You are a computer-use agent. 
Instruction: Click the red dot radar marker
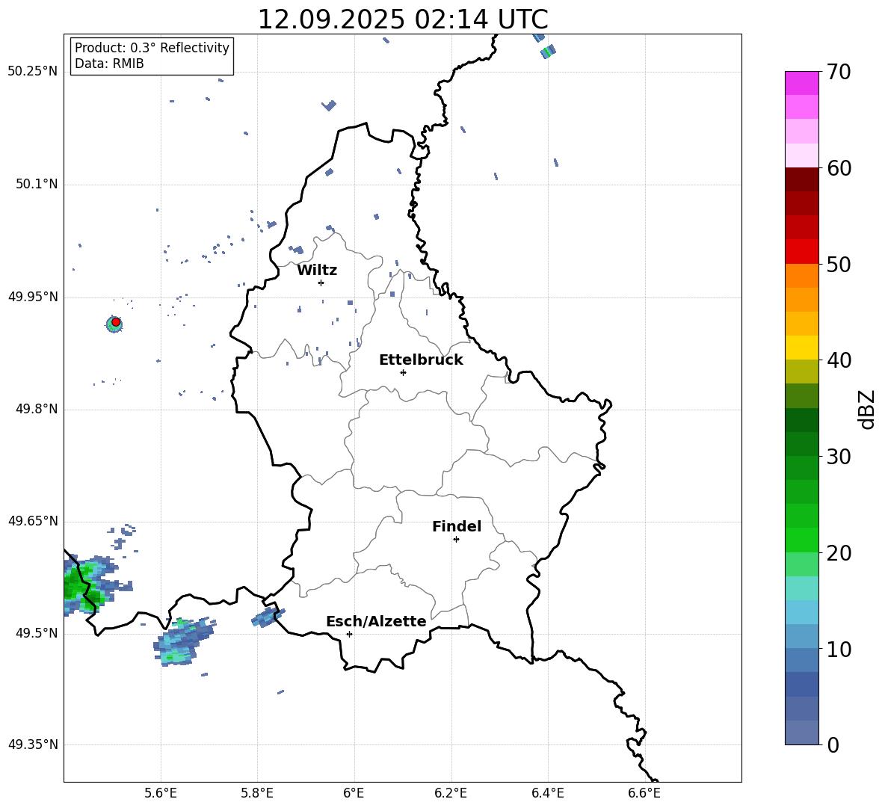point(116,322)
